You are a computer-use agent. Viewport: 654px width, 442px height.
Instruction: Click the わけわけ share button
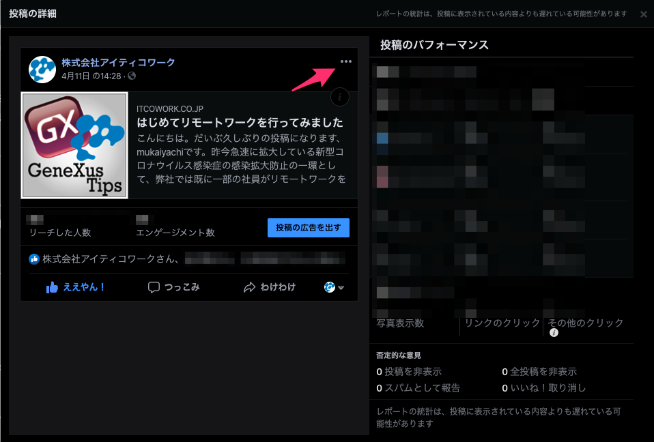270,287
